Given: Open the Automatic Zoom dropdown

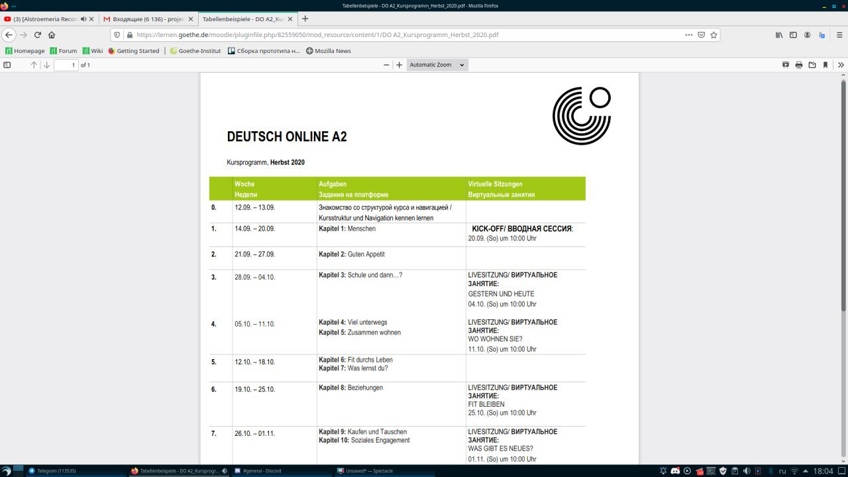Looking at the screenshot, I should [x=437, y=65].
